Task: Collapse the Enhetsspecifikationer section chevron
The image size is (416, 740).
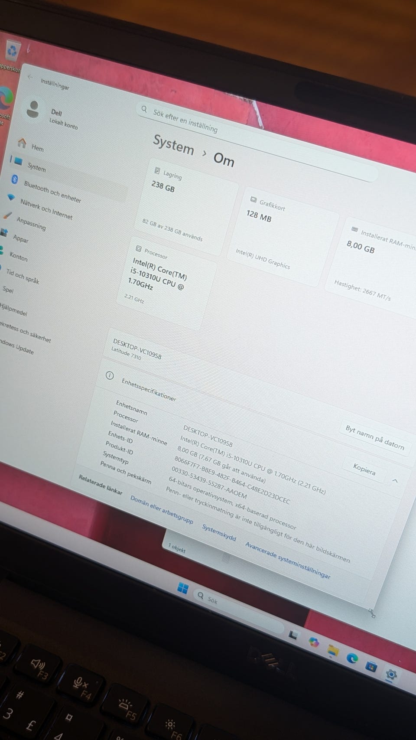Action: click(395, 481)
